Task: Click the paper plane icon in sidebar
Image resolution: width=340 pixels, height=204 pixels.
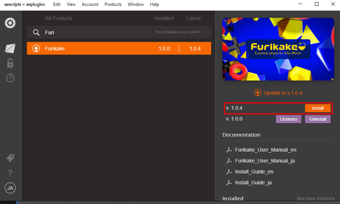Action: tap(10, 48)
